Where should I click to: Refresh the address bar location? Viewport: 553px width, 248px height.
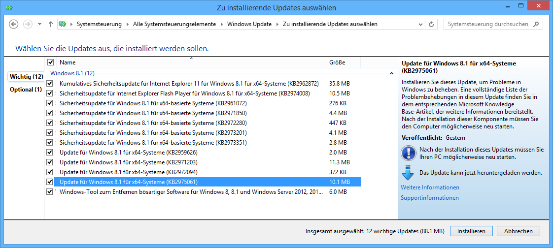point(432,24)
